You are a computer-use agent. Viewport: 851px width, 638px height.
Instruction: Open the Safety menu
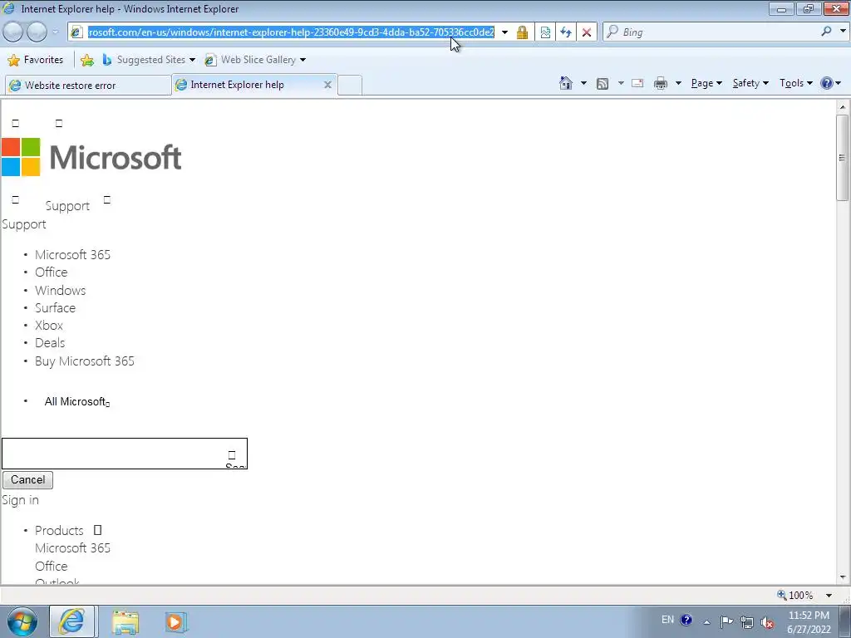click(750, 83)
